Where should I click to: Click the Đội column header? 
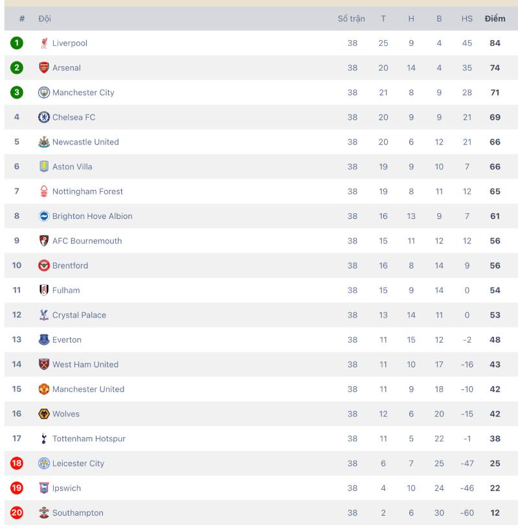tap(45, 19)
